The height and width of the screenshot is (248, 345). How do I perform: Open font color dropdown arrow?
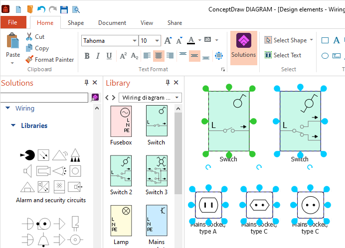click(199, 40)
